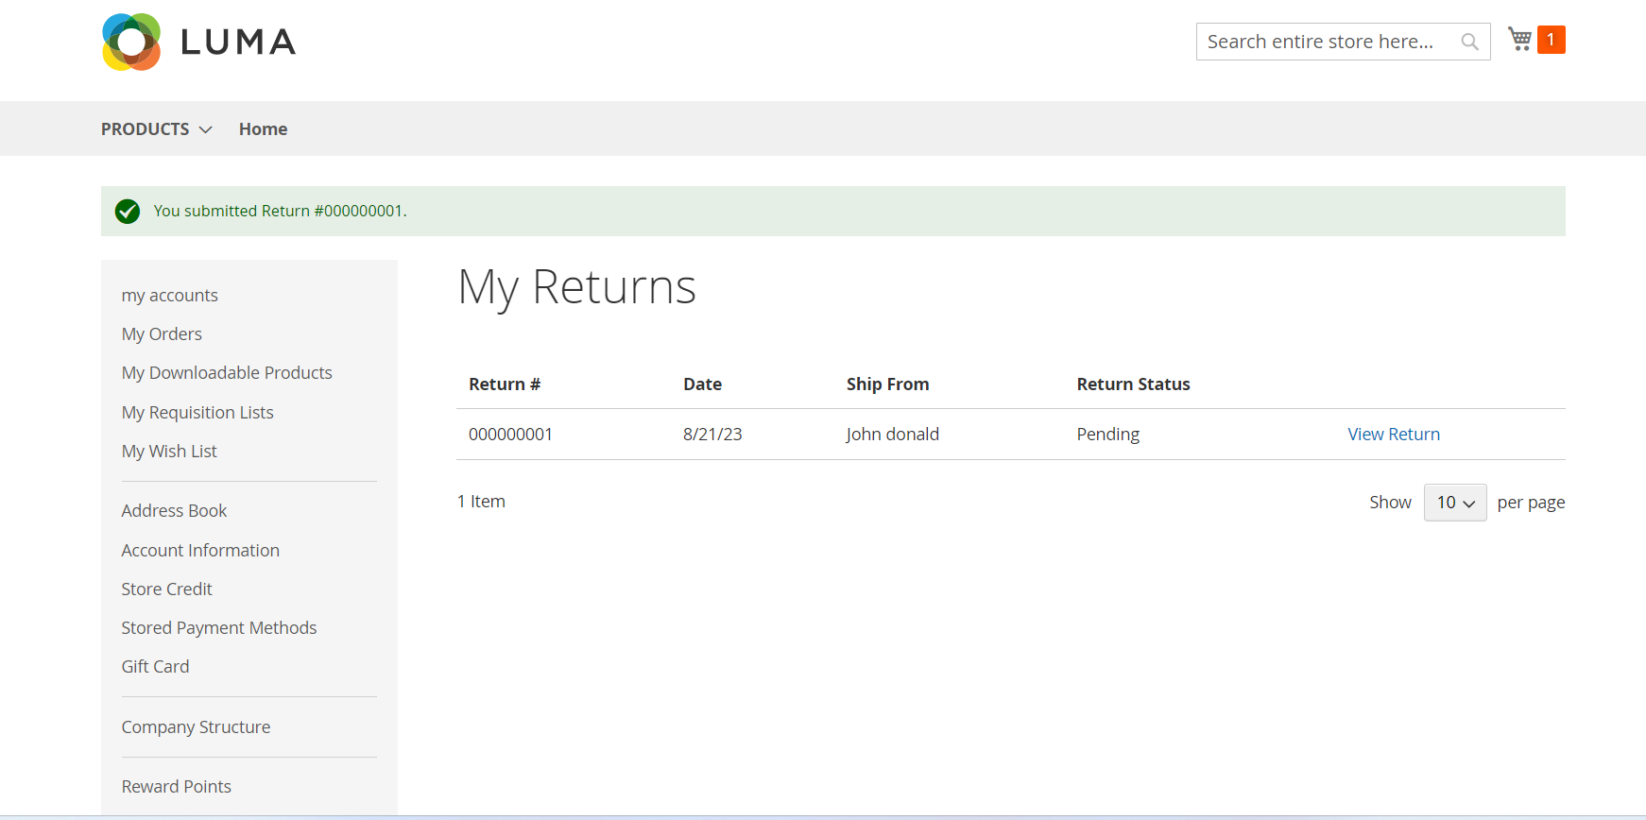This screenshot has height=820, width=1646.
Task: Select the John donald cell
Action: pos(893,435)
